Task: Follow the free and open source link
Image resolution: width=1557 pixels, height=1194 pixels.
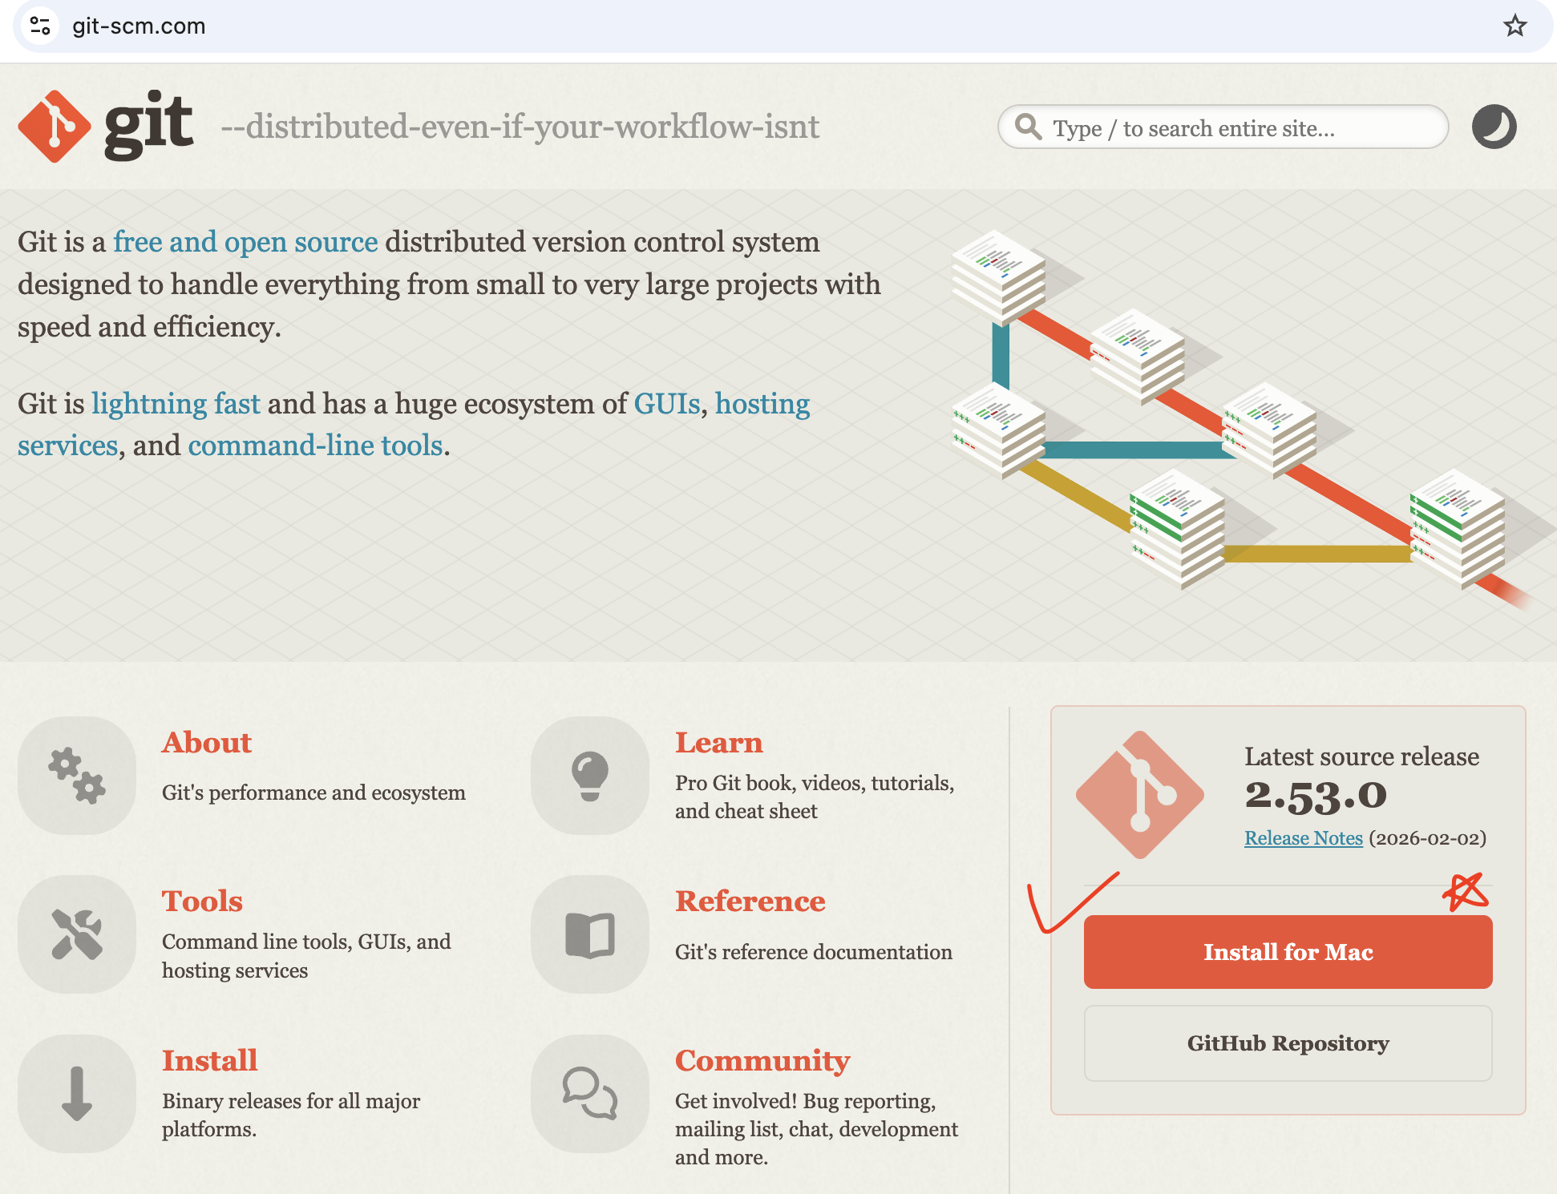Action: pyautogui.click(x=245, y=242)
